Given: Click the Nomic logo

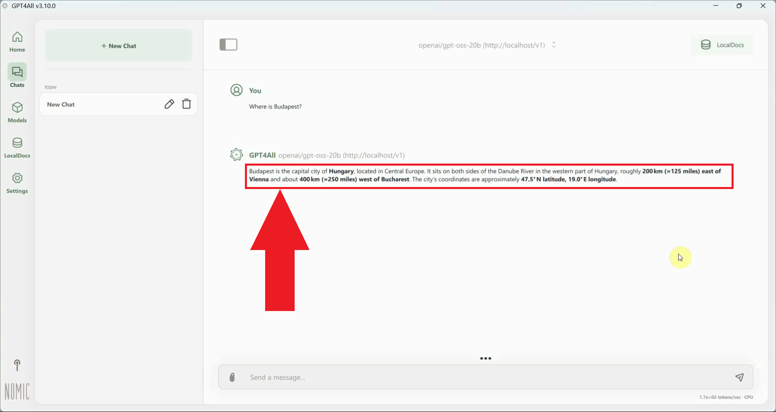Looking at the screenshot, I should coord(17,391).
